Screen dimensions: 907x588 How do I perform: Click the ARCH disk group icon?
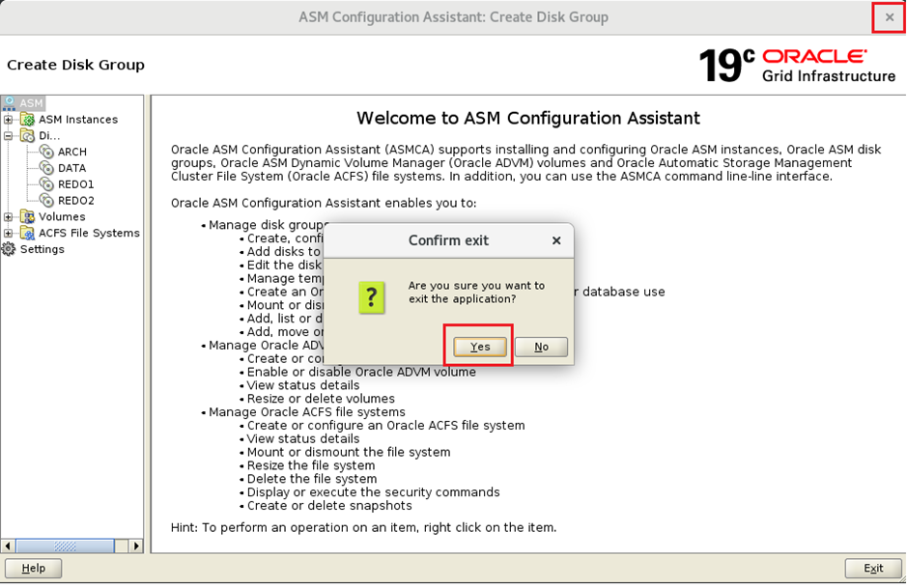(x=47, y=152)
